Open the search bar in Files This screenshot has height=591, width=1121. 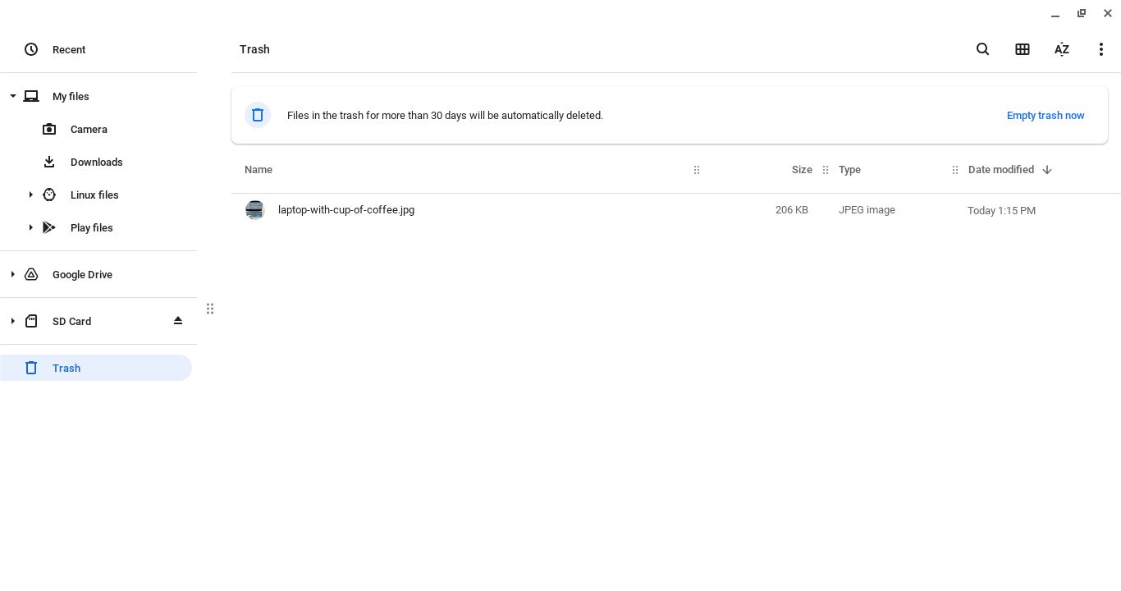click(983, 49)
